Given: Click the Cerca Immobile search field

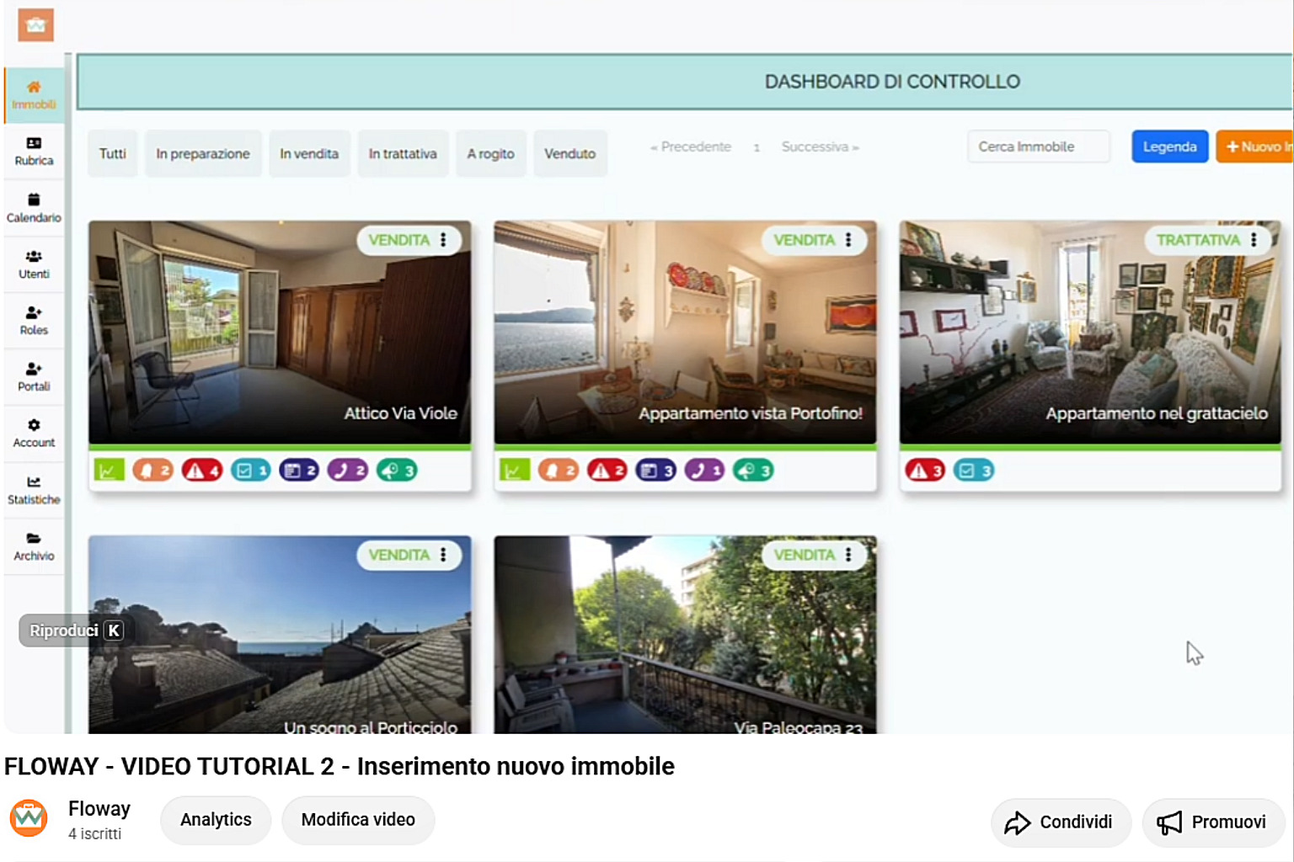Looking at the screenshot, I should (1038, 146).
